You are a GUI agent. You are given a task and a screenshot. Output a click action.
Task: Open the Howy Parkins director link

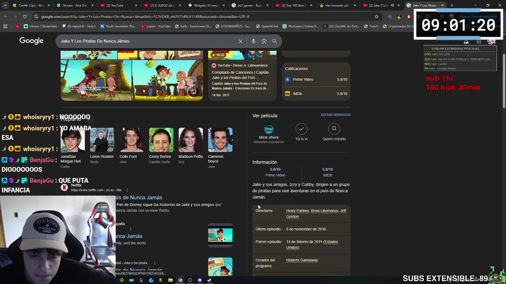297,211
